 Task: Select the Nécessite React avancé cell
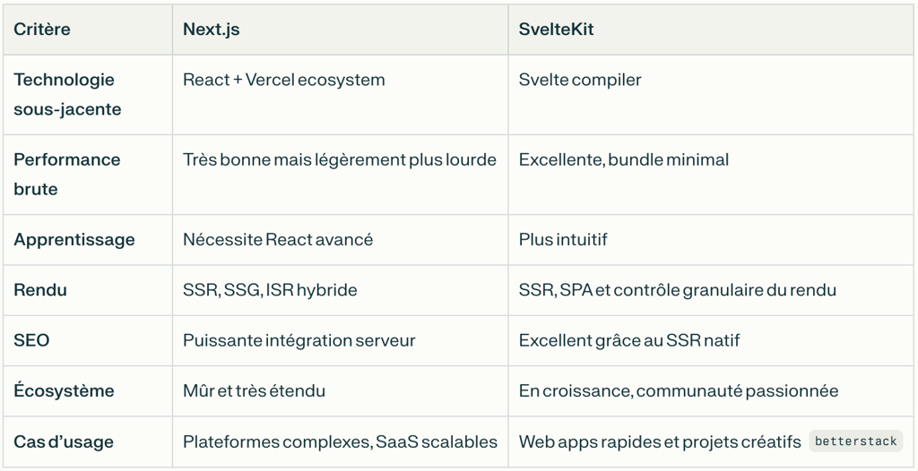point(277,240)
